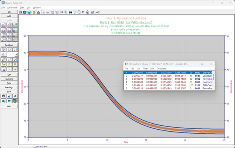Click the yellow band with diamond marker icon

pyautogui.click(x=15, y=69)
